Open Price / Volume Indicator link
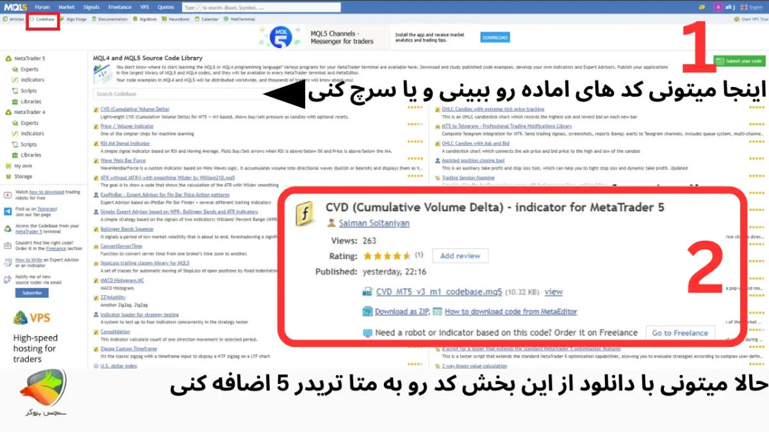Viewport: 769px width, 432px height. pos(127,126)
